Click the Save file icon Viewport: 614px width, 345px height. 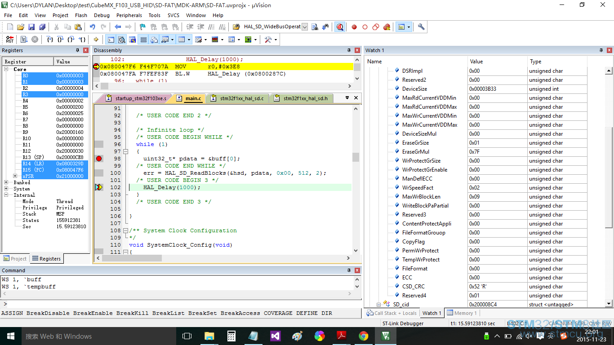tap(31, 27)
